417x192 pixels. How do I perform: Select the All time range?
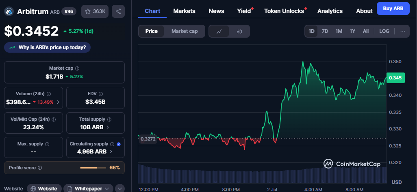366,31
